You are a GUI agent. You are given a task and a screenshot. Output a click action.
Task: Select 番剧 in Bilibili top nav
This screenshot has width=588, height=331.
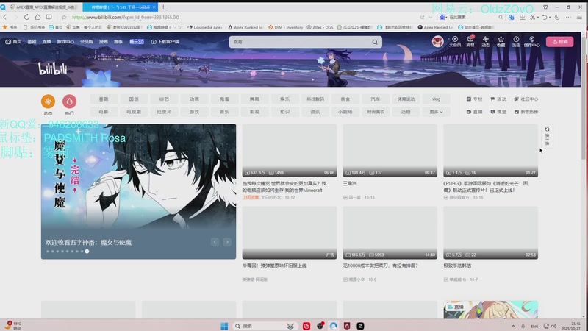pyautogui.click(x=32, y=42)
